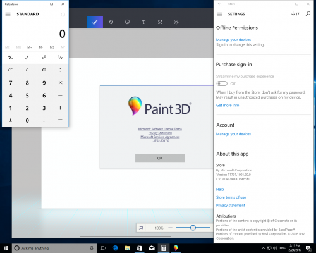This screenshot has height=253, width=316.
Task: Click the Calculator taskbar icon
Action: point(164,248)
